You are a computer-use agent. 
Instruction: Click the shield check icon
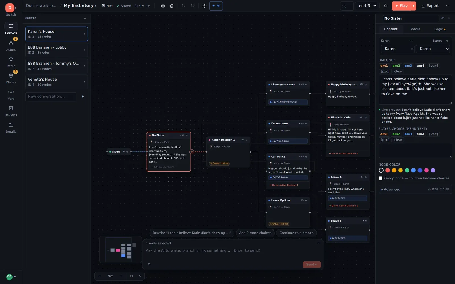[x=386, y=6]
